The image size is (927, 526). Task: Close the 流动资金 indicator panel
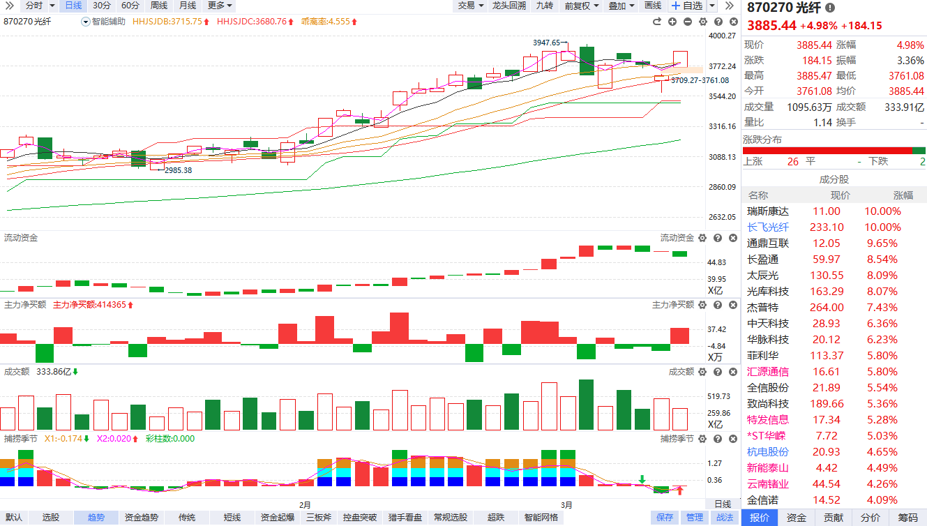pos(732,238)
